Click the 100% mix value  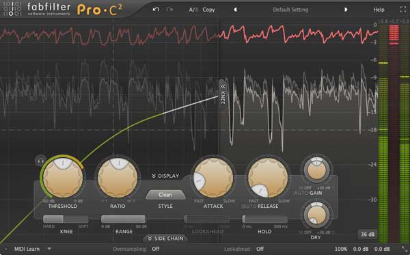point(341,249)
